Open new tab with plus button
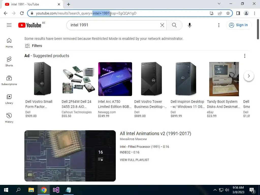 coord(69,4)
